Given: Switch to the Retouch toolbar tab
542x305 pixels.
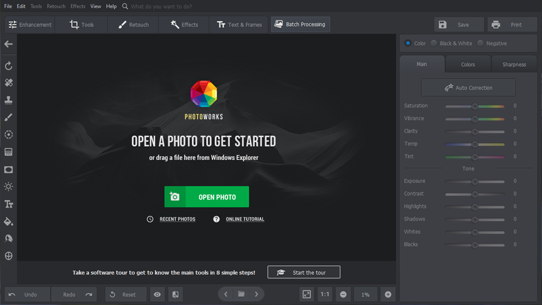Looking at the screenshot, I should click(134, 24).
